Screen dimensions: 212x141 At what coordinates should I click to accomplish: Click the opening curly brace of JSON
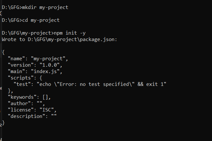coord(3,52)
